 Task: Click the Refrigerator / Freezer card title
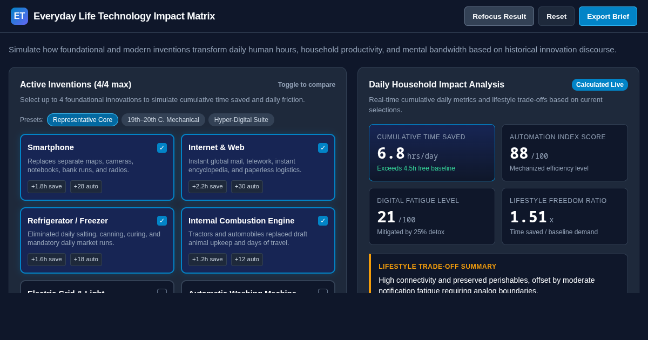click(x=67, y=221)
